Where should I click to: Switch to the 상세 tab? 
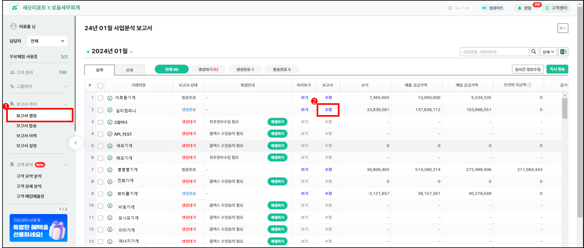[129, 70]
